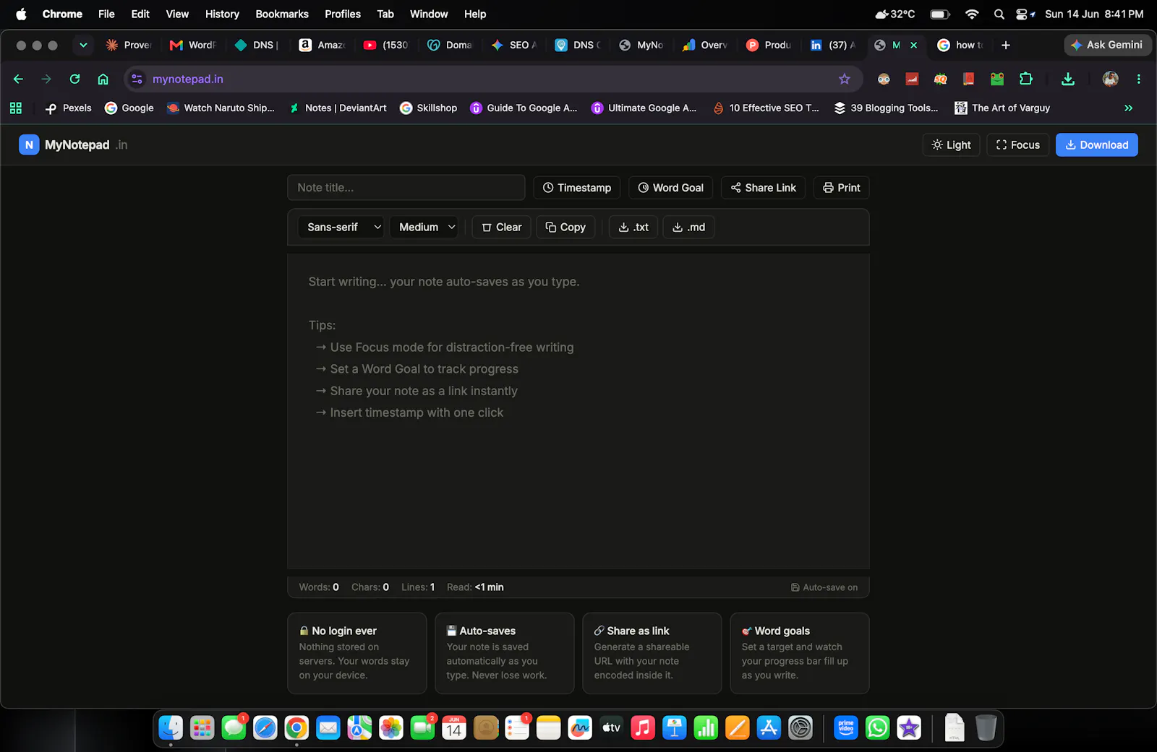Open the History menu

coord(222,14)
